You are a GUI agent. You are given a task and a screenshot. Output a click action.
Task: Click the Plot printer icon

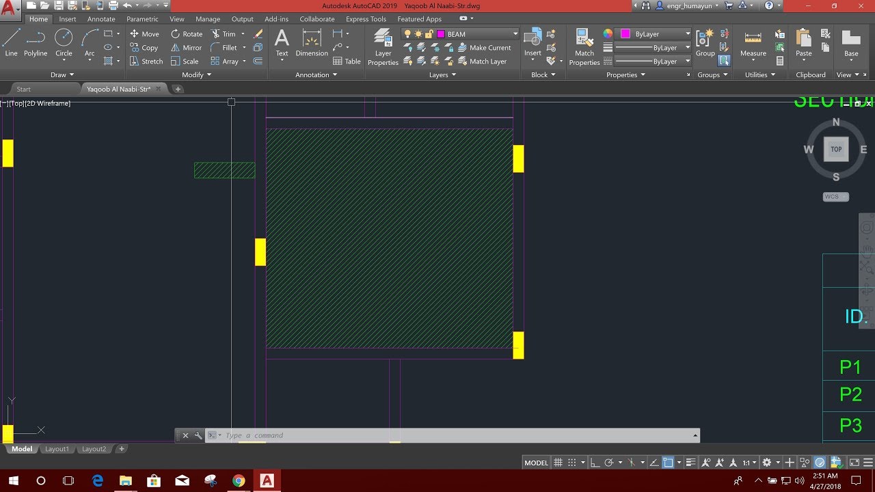click(x=113, y=5)
